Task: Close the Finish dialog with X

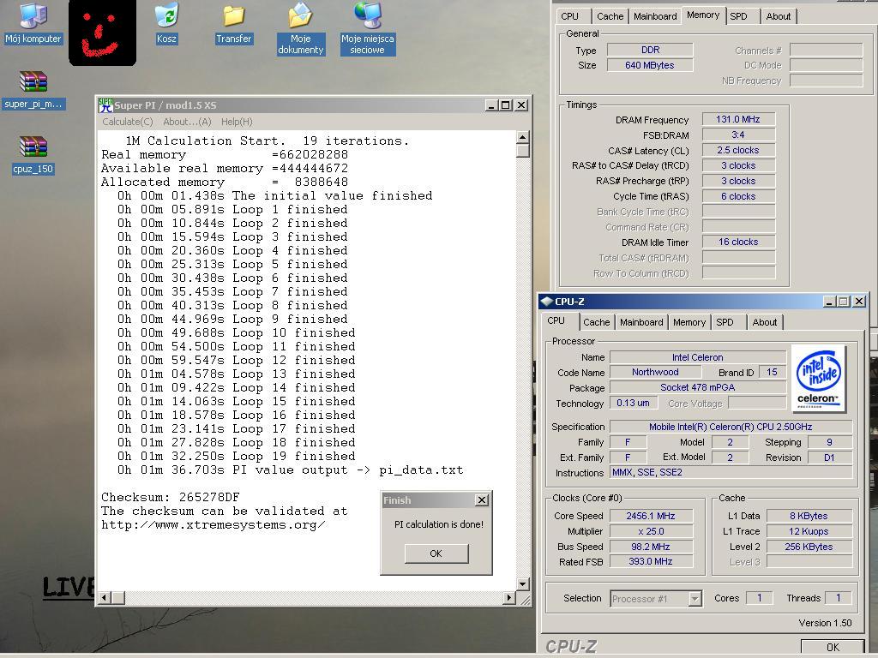Action: pyautogui.click(x=481, y=500)
